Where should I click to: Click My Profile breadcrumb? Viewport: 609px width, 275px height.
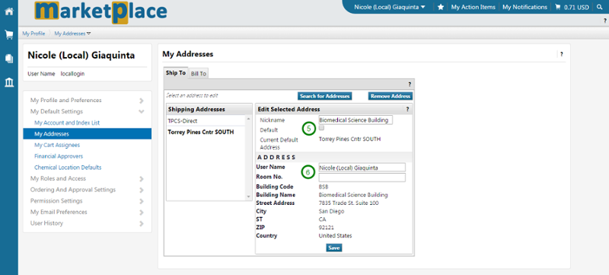point(33,34)
